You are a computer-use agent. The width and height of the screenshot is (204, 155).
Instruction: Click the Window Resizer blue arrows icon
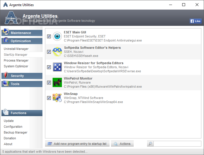(57, 67)
